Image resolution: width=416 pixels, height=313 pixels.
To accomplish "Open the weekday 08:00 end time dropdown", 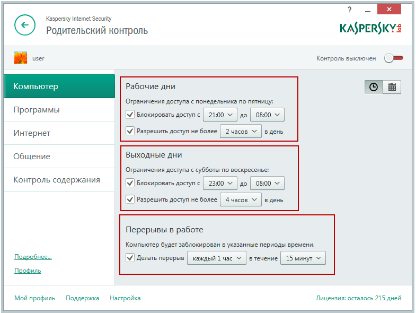I will pos(267,115).
